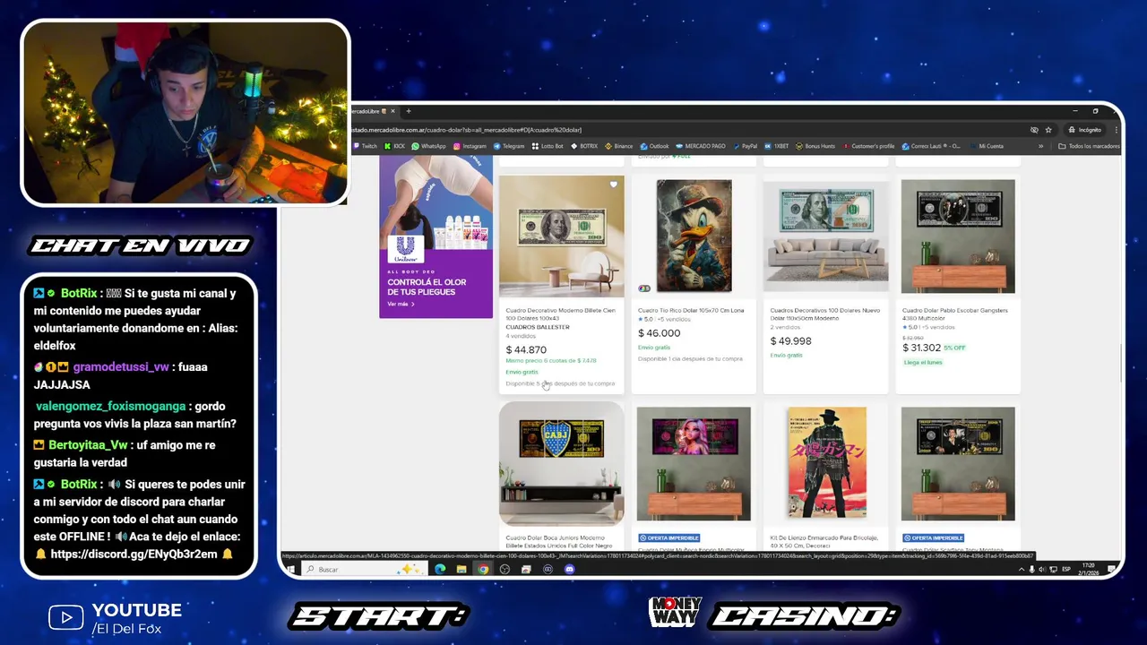Viewport: 1147px width, 645px height.
Task: Open the Instagram bookmark
Action: (470, 146)
